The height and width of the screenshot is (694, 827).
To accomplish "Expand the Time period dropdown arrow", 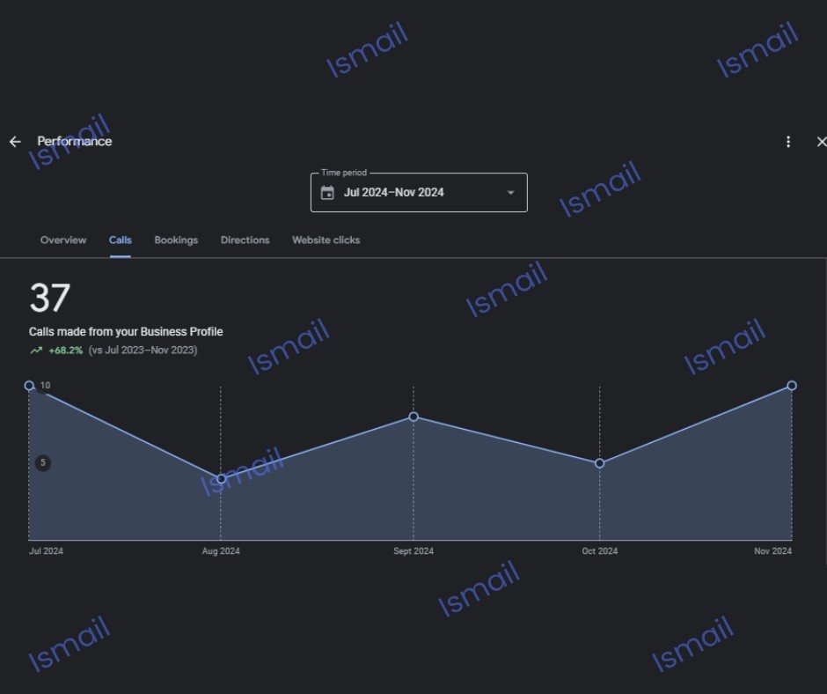I will 510,193.
